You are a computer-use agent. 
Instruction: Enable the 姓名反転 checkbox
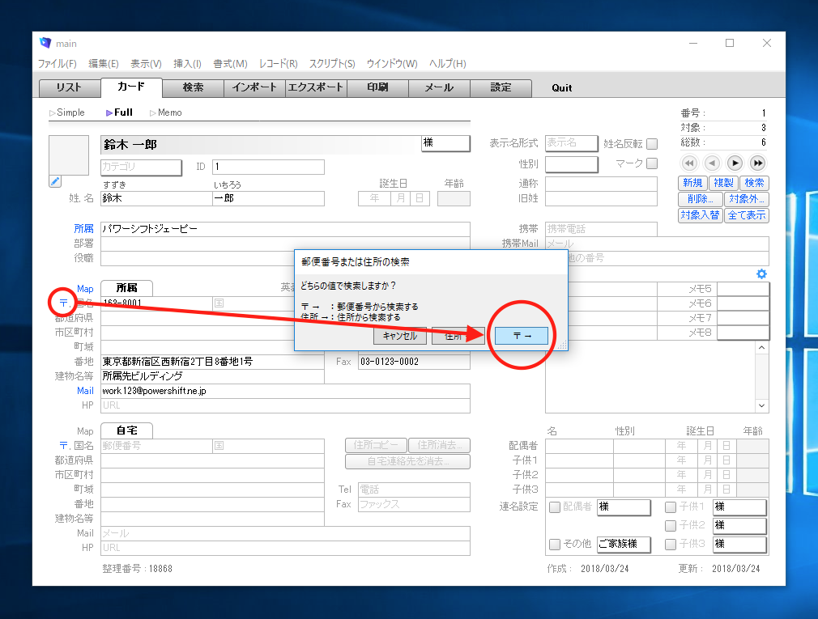click(652, 144)
